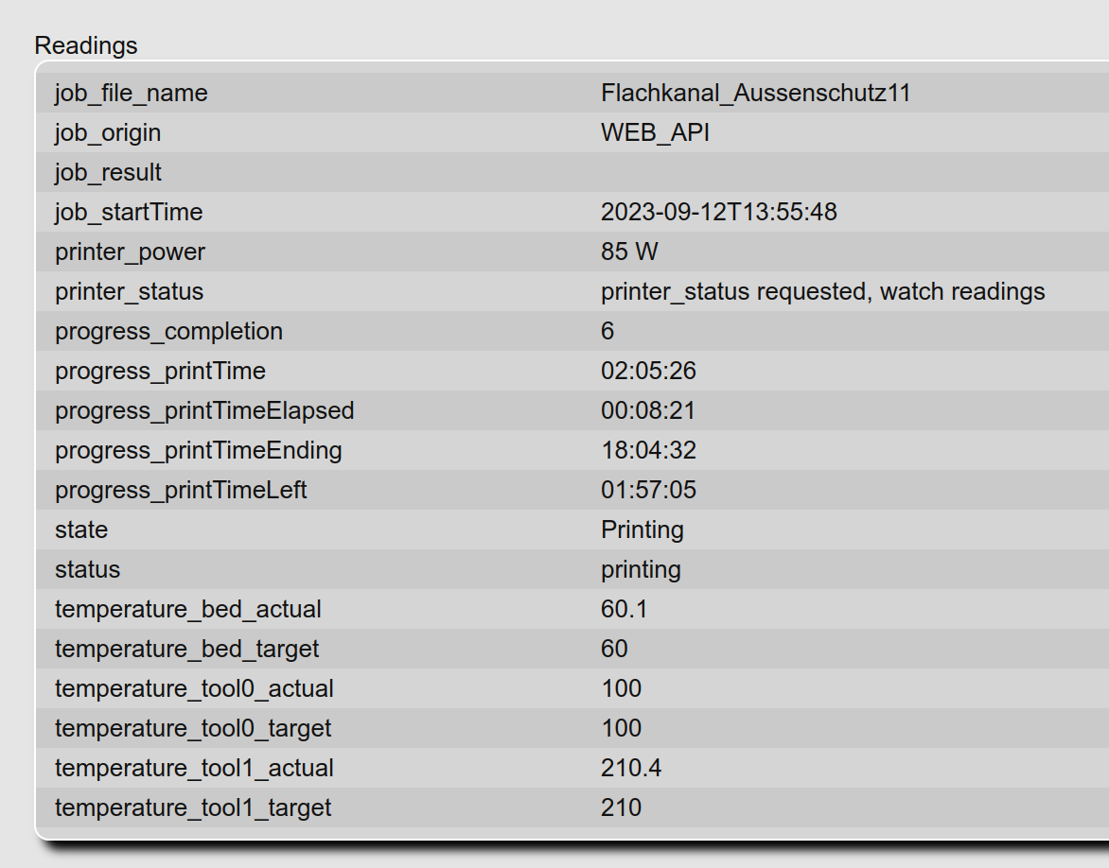This screenshot has height=868, width=1109.
Task: Select the job_result row label
Action: [x=108, y=172]
